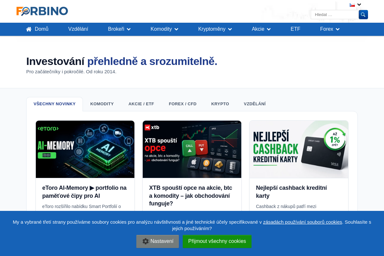Switch to the Krypto tab

(x=220, y=104)
